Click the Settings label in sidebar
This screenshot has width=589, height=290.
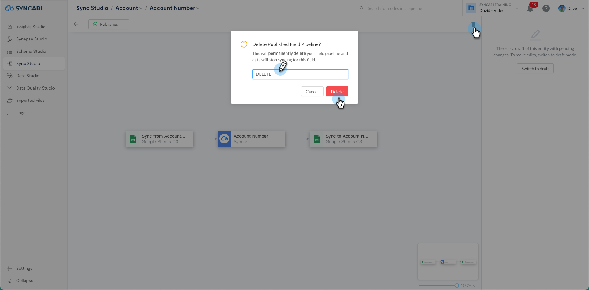click(x=24, y=268)
